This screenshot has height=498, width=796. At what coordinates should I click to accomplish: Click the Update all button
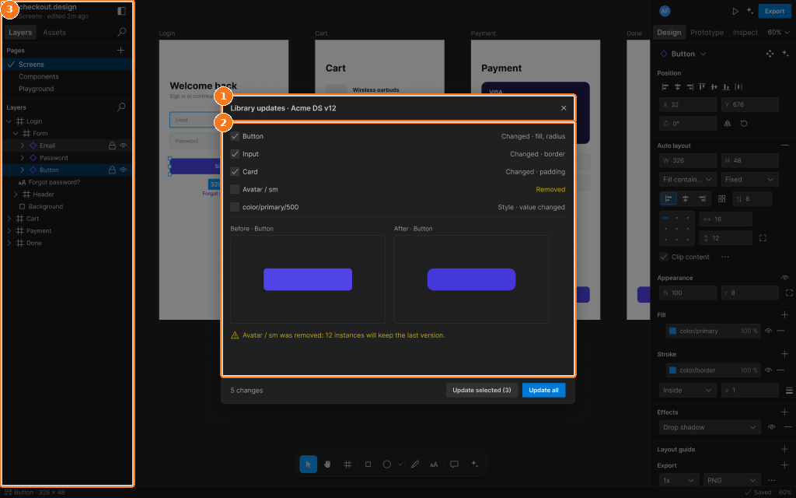[x=543, y=391]
